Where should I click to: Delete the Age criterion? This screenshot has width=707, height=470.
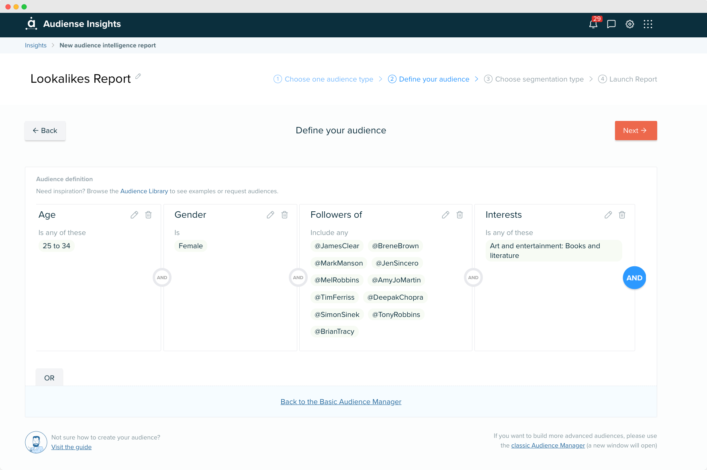click(x=148, y=215)
